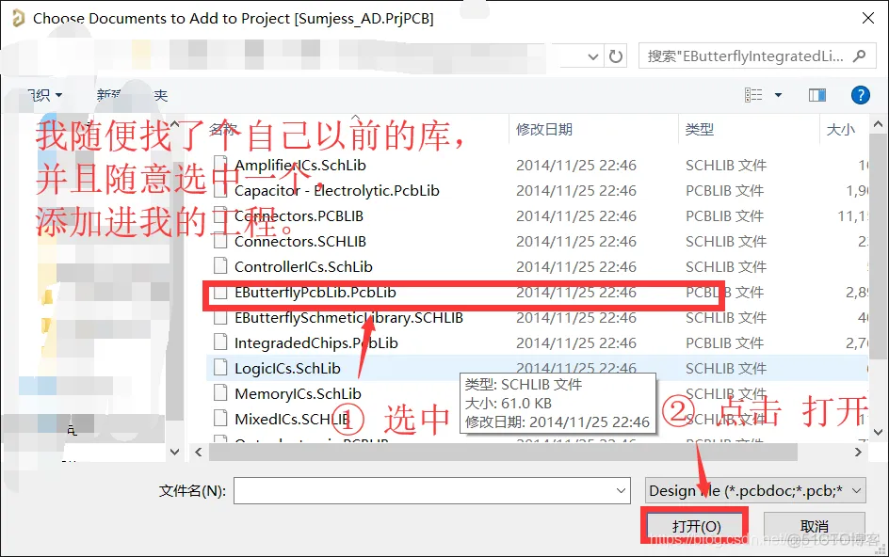The height and width of the screenshot is (557, 889).
Task: Expand the filename history dropdown arrow
Action: (621, 491)
